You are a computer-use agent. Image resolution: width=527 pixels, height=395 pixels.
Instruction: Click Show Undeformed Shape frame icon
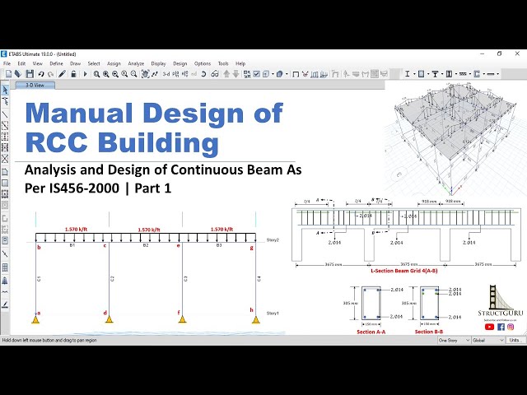pos(296,74)
